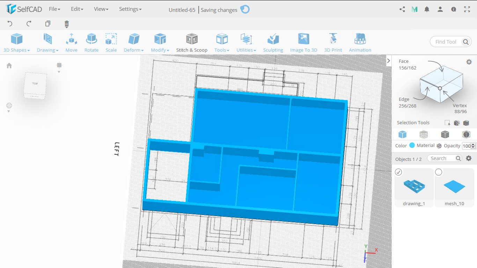Viewport: 477px width, 268px height.
Task: Switch to wireframe cube render mode
Action: (x=424, y=134)
